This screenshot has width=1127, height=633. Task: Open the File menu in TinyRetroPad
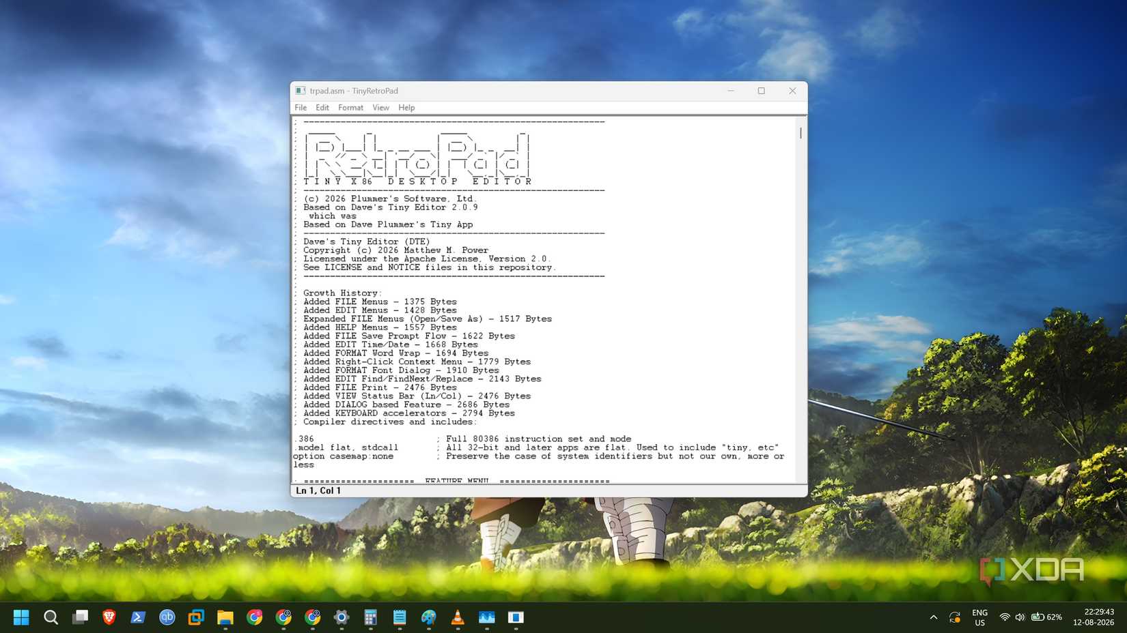[x=301, y=108]
